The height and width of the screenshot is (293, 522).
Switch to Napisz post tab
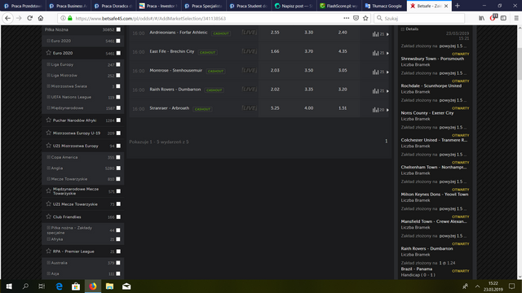click(294, 6)
